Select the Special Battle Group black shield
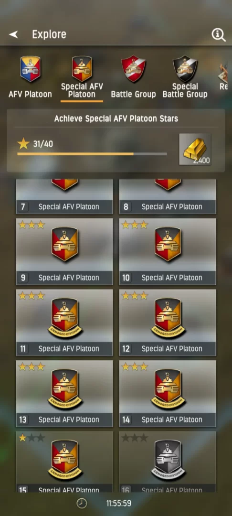The height and width of the screenshot is (516, 232). coord(185,69)
